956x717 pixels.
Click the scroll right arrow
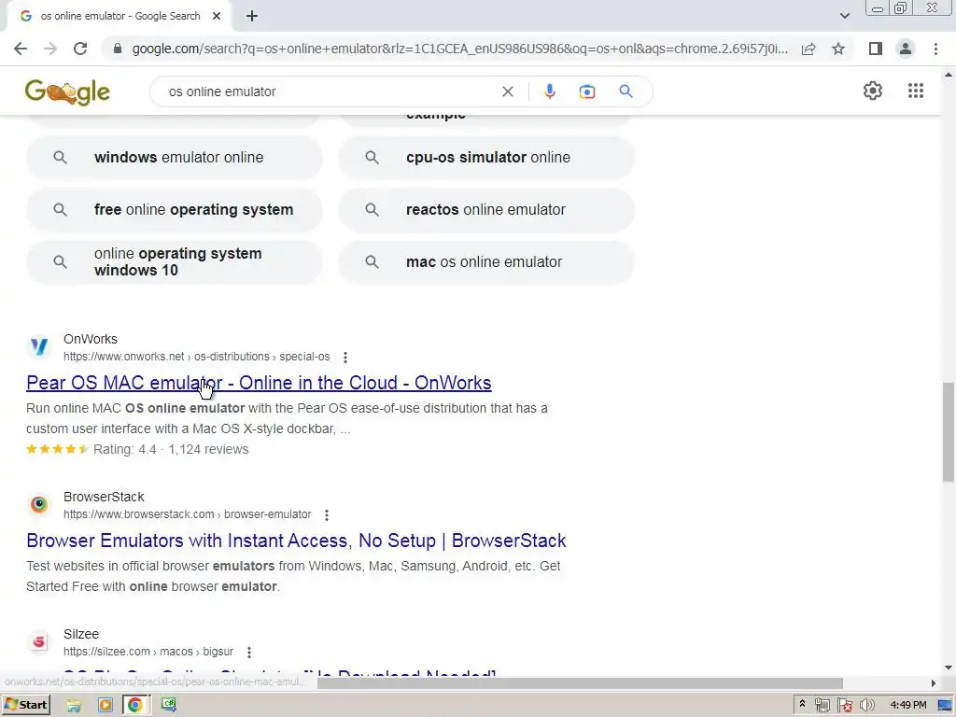pos(933,683)
